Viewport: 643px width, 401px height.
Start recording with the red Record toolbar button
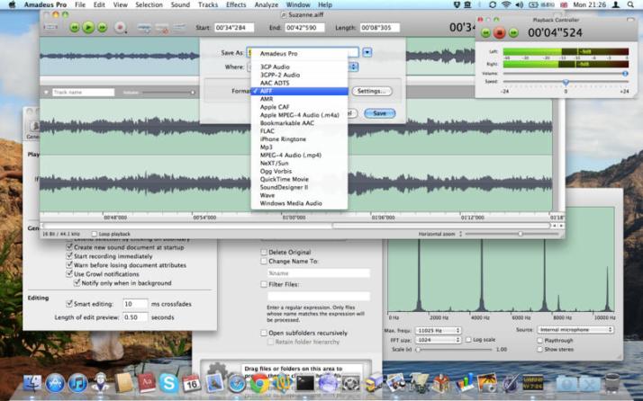120,28
